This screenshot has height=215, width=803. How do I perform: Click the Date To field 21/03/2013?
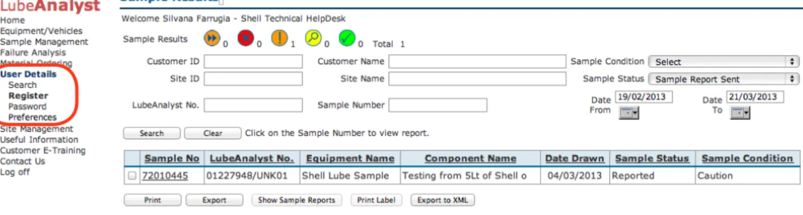(755, 97)
